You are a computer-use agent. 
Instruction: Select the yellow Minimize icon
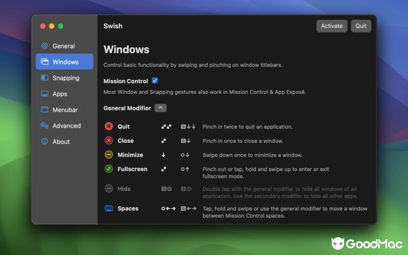[108, 155]
